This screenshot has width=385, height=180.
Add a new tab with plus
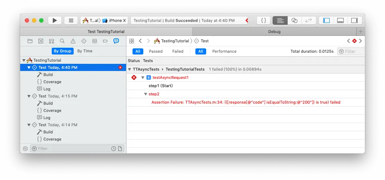[x=361, y=32]
